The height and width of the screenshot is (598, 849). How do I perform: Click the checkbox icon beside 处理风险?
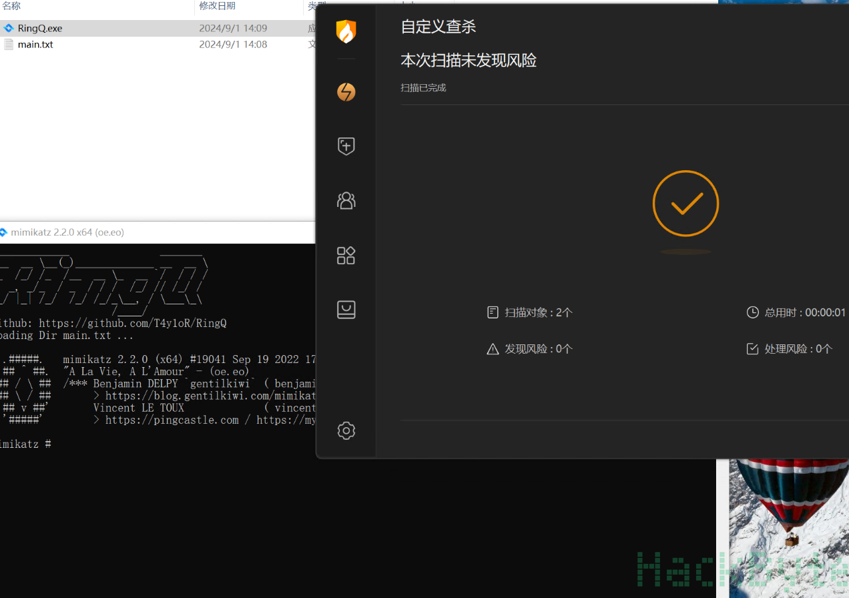pyautogui.click(x=752, y=349)
